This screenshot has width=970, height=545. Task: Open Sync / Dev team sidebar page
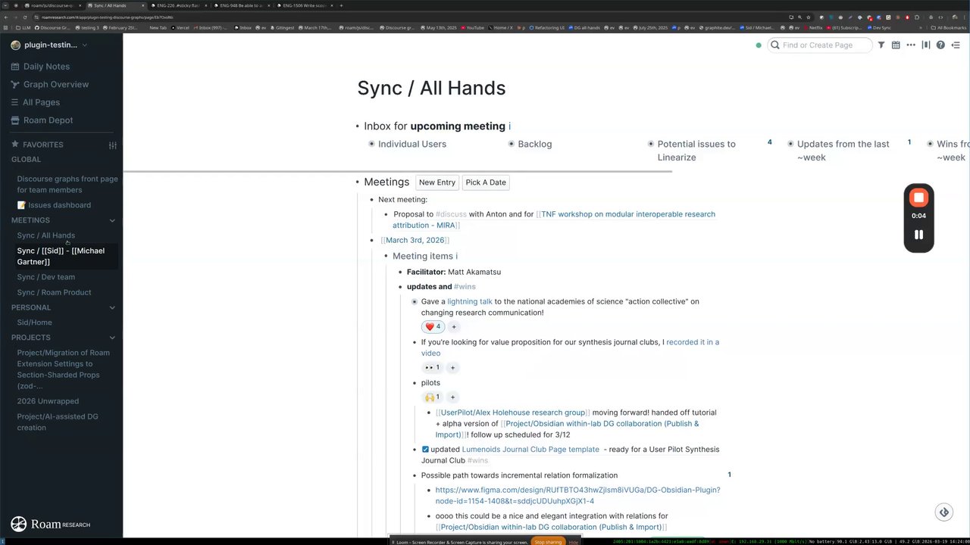coord(46,277)
